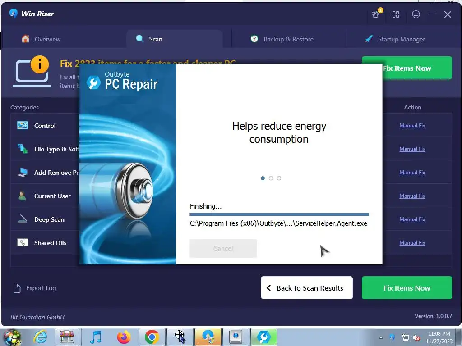Viewport: 462px width, 346px height.
Task: Click the ServiceHelper.Agent.exe file path text
Action: pos(278,223)
